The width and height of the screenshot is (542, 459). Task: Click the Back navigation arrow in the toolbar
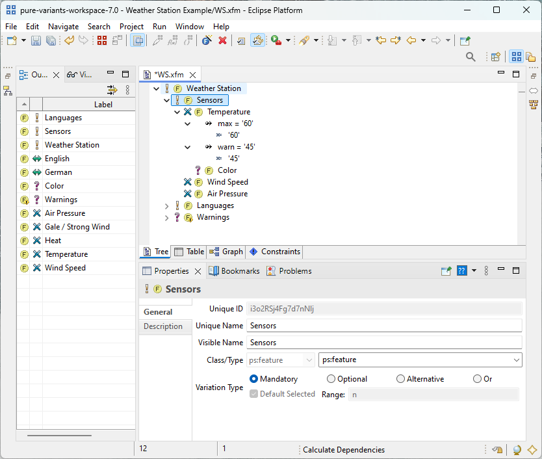point(410,40)
